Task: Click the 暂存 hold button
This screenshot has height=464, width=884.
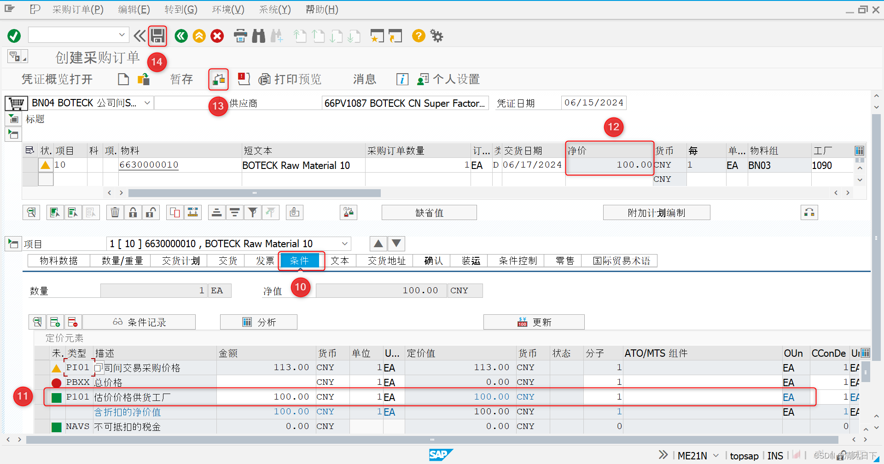Action: point(181,79)
